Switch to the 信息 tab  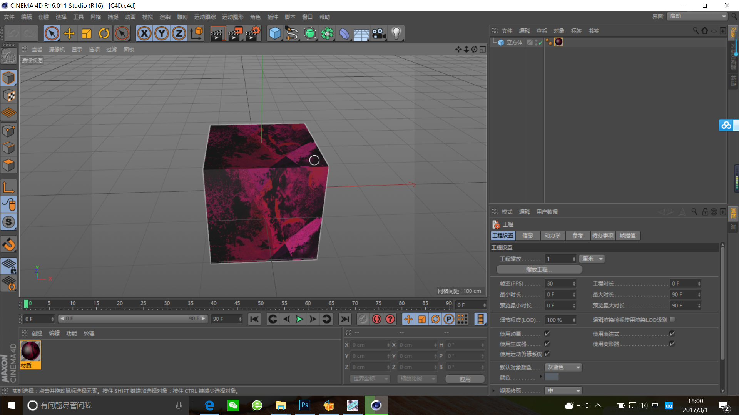coord(528,236)
